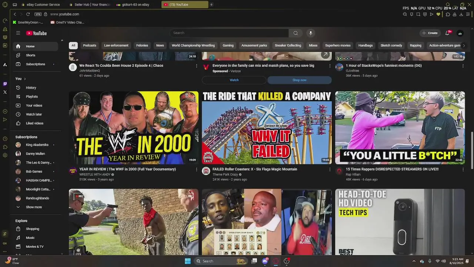Open options for Coulda Been House video

pyautogui.click(x=197, y=66)
